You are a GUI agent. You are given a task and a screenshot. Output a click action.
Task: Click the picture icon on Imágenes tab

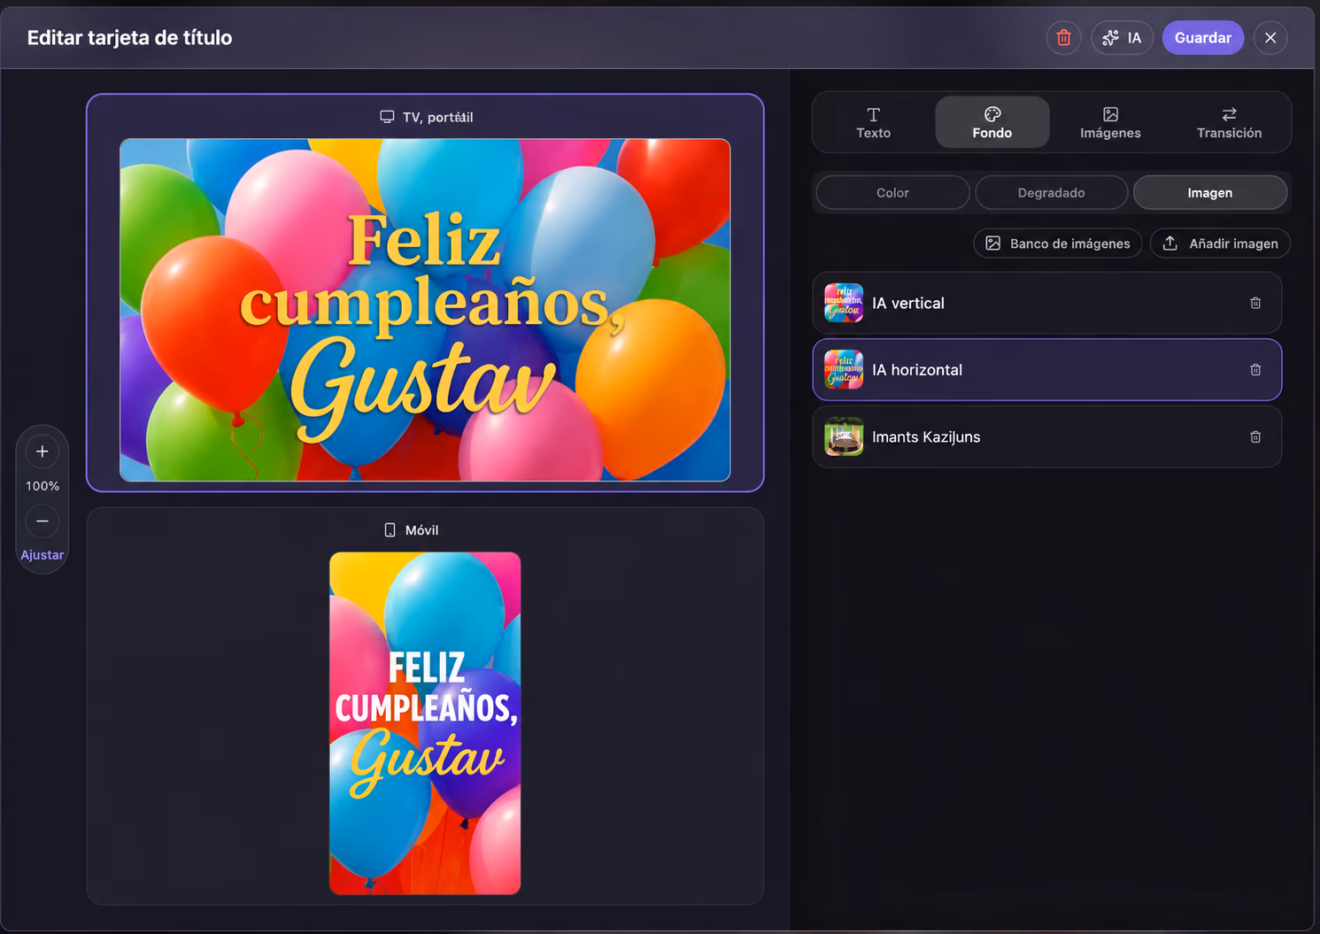tap(1110, 114)
